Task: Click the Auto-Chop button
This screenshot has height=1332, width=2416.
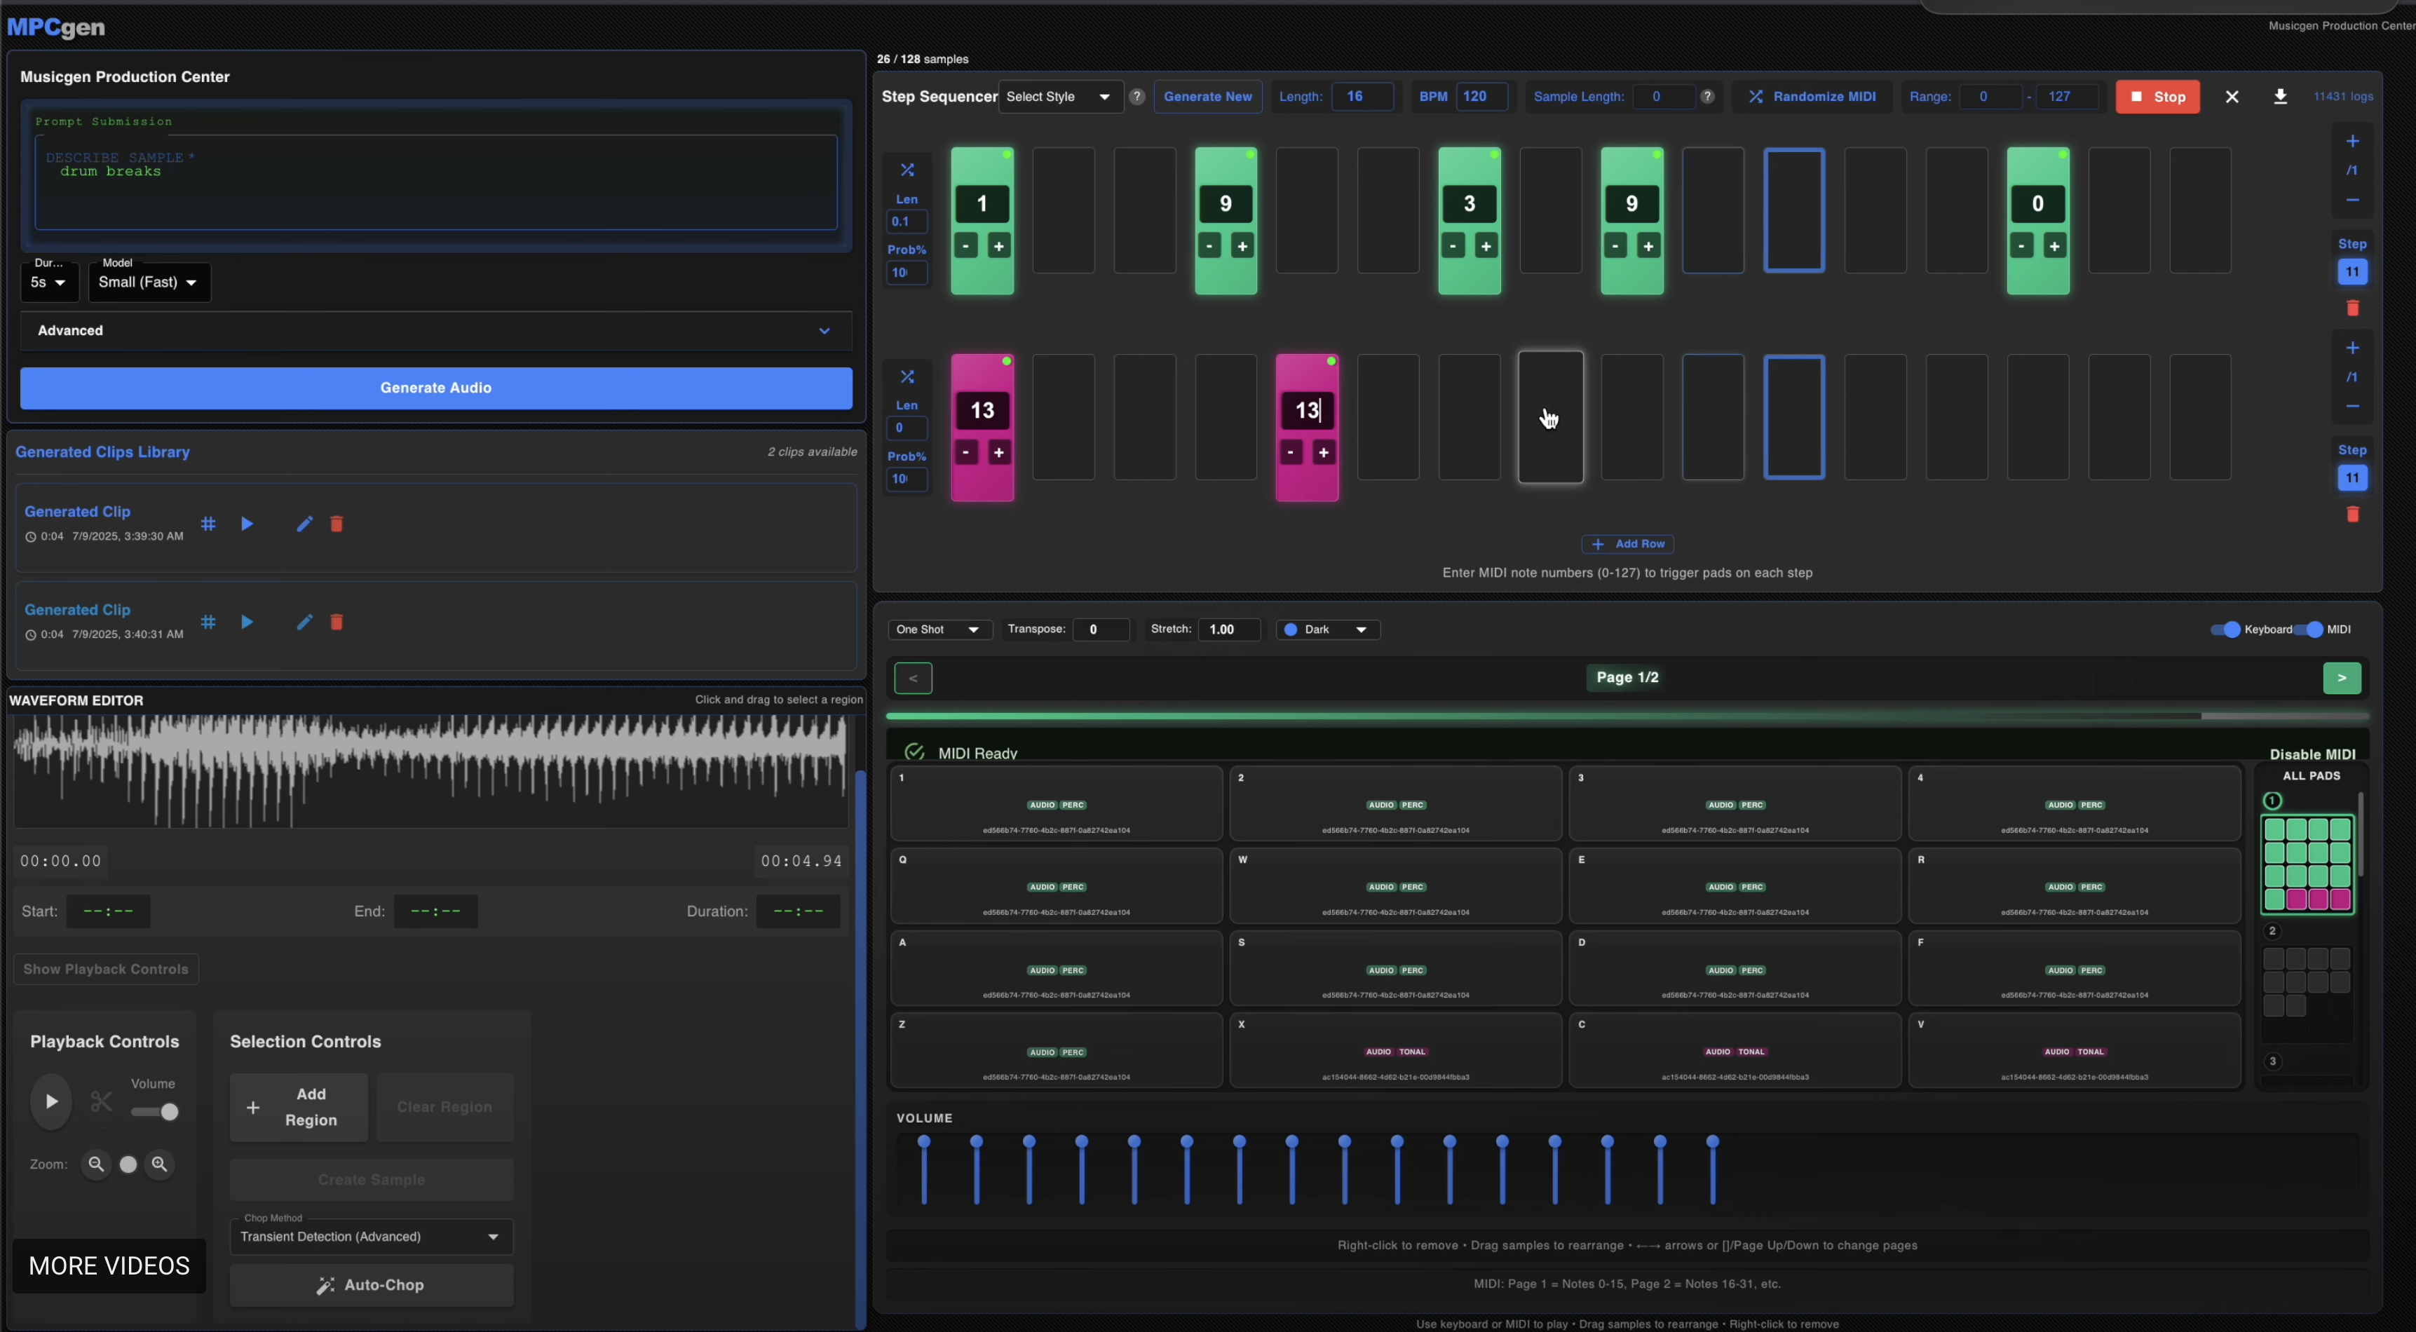Action: pos(372,1285)
